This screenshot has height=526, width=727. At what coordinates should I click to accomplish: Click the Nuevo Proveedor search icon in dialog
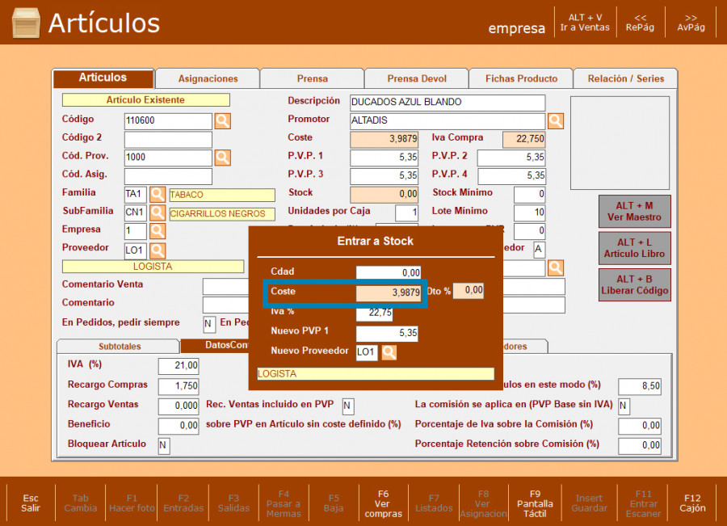(x=389, y=352)
